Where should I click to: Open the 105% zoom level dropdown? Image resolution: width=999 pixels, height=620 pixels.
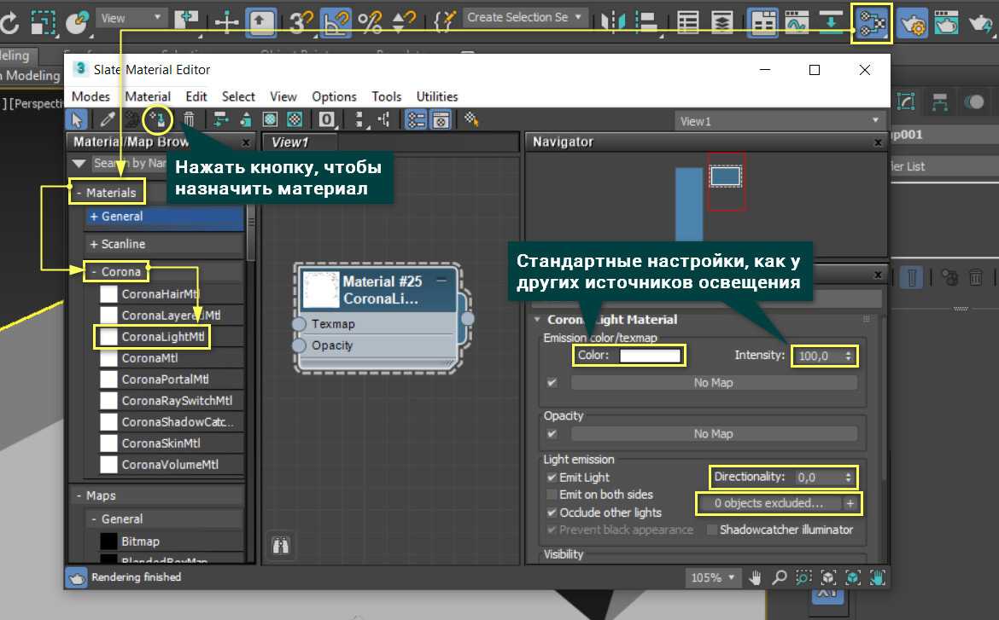tap(713, 577)
